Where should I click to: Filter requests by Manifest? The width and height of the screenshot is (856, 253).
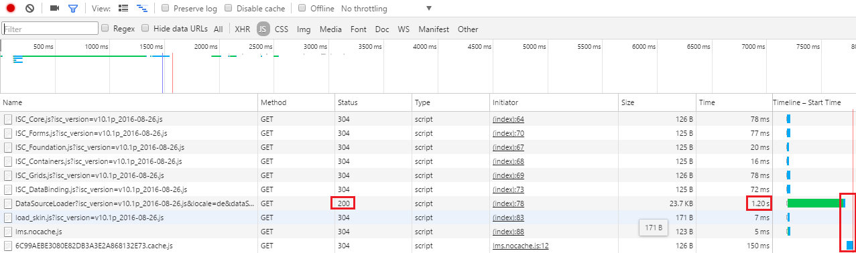pos(434,29)
